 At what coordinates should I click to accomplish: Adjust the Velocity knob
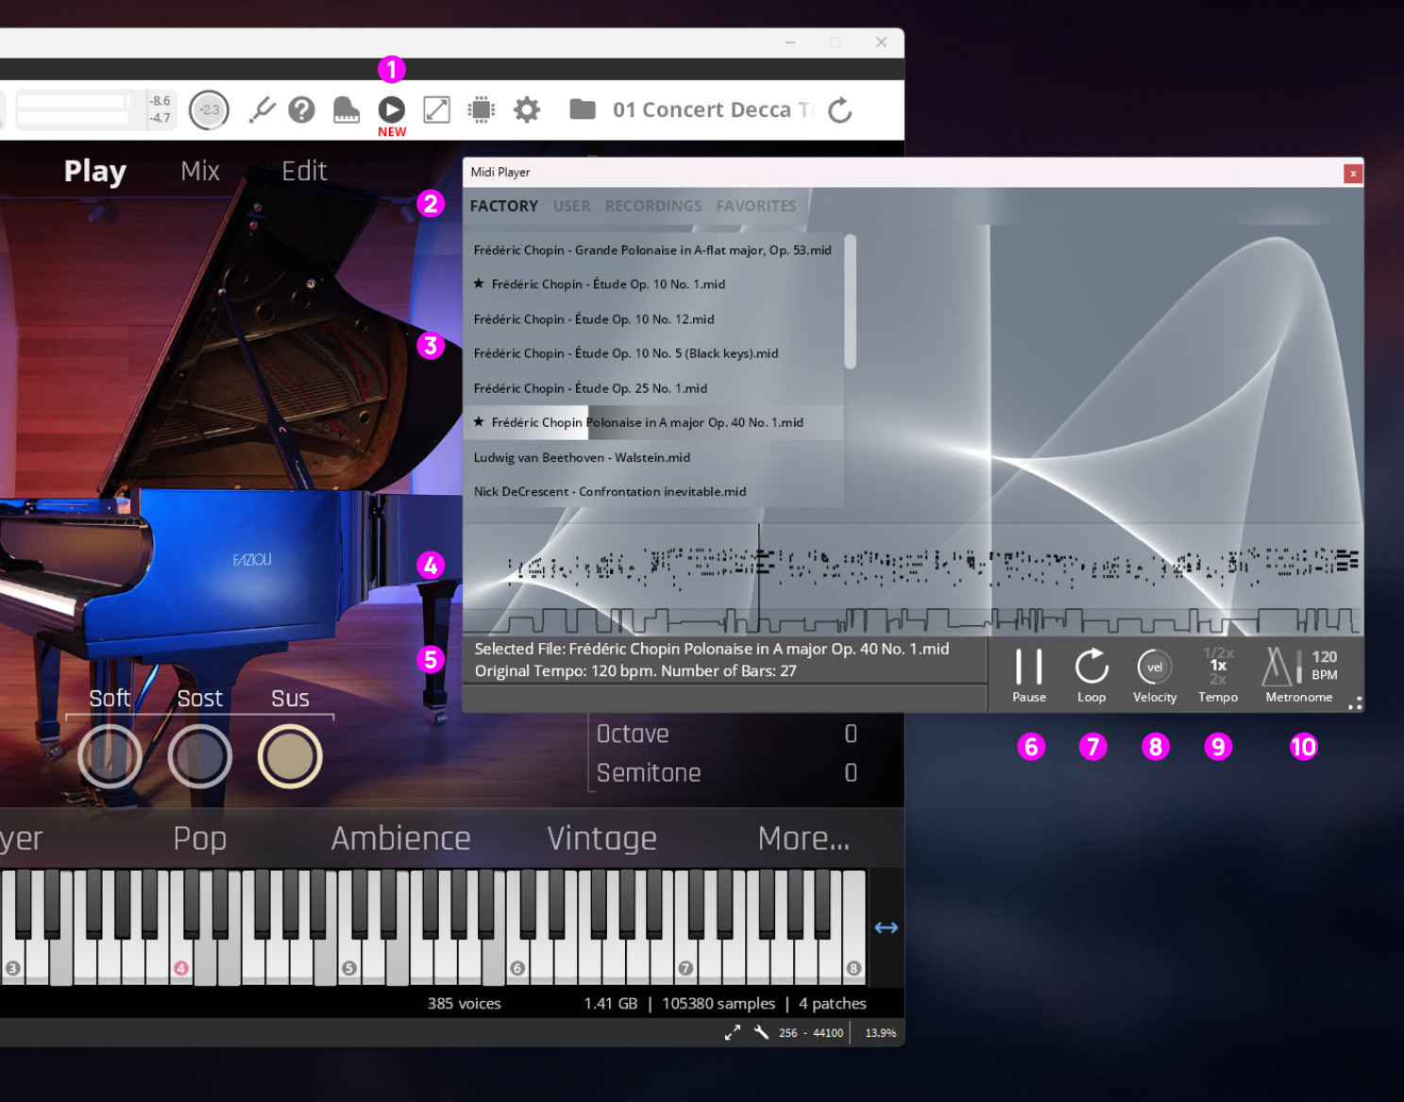click(x=1154, y=668)
